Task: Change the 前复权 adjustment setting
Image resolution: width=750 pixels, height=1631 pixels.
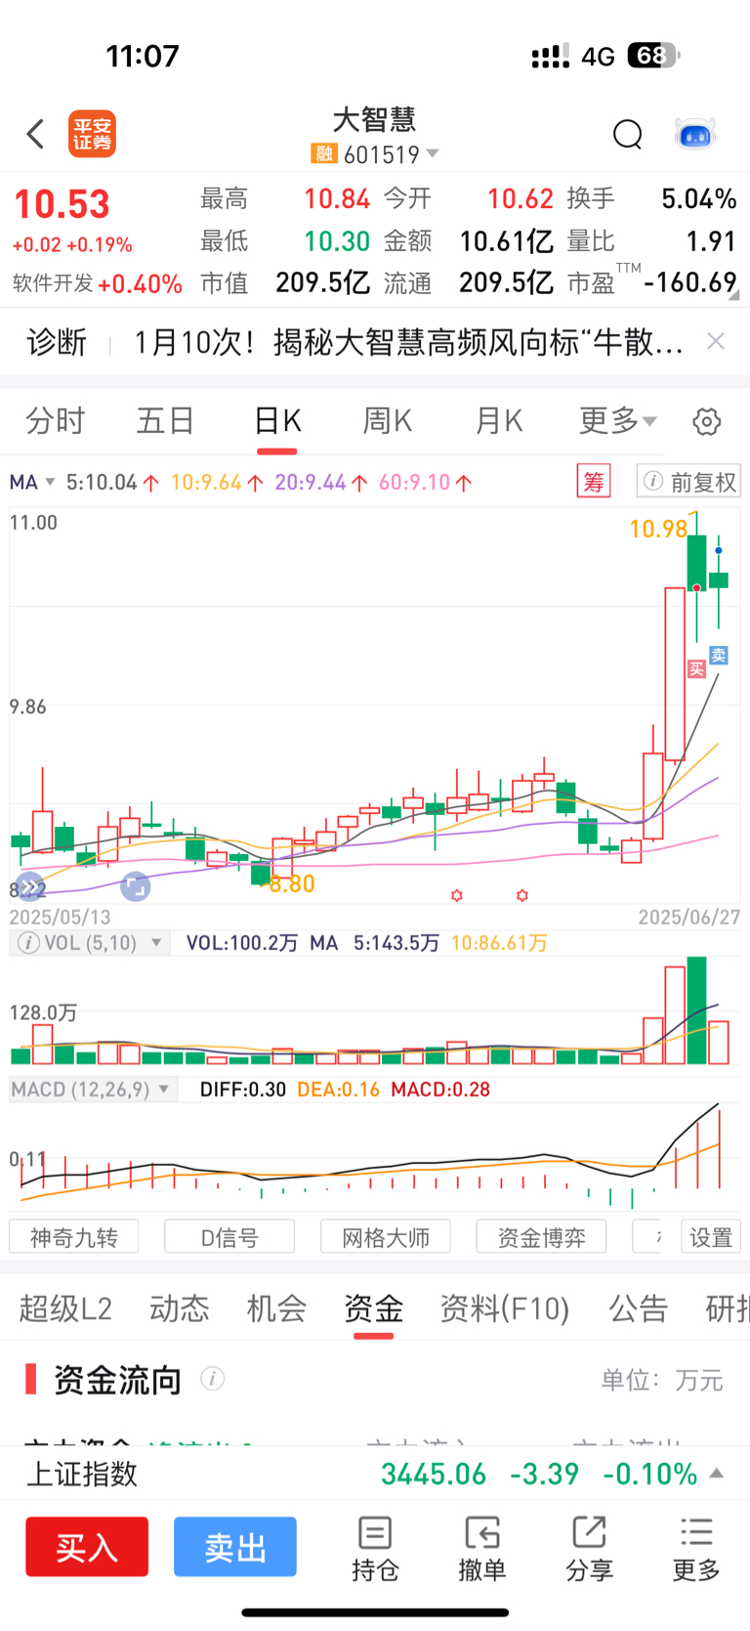Action: point(688,482)
